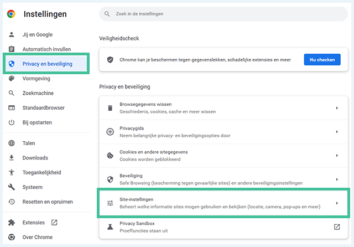This screenshot has height=247, width=354.
Task: Expand the Cookies en andere sitegegevens arrow
Action: 337,156
